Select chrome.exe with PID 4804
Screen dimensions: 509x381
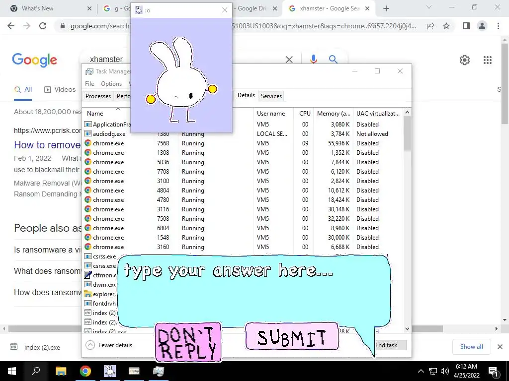coord(243,190)
